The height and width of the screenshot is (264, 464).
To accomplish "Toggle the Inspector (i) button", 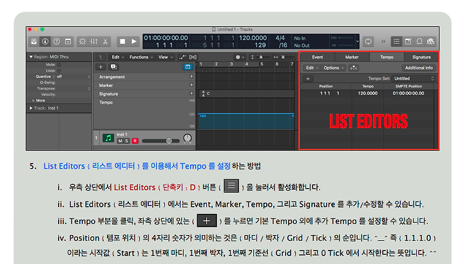I will click(45, 41).
